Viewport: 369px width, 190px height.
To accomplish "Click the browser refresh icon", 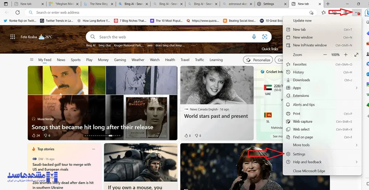I will [x=17, y=12].
